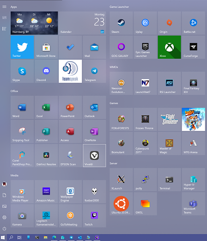The width and height of the screenshot is (207, 241).
Task: Open LaunchNet7 tile
Action: (x=145, y=83)
